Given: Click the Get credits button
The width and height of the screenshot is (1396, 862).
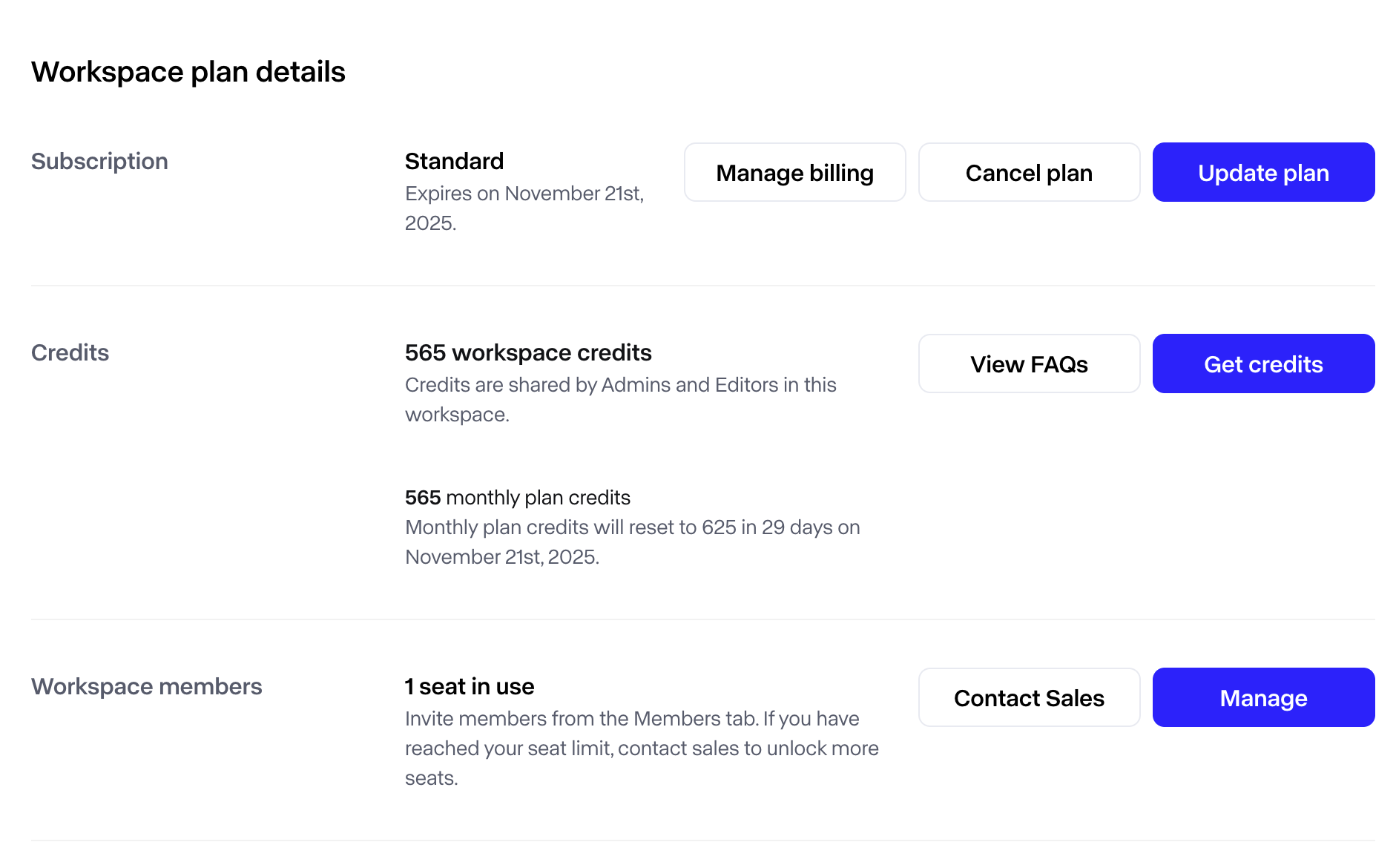Looking at the screenshot, I should tap(1263, 364).
